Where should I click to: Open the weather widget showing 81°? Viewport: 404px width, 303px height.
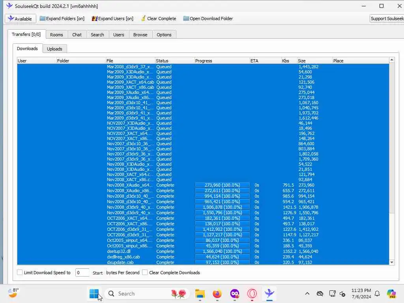tap(13, 293)
